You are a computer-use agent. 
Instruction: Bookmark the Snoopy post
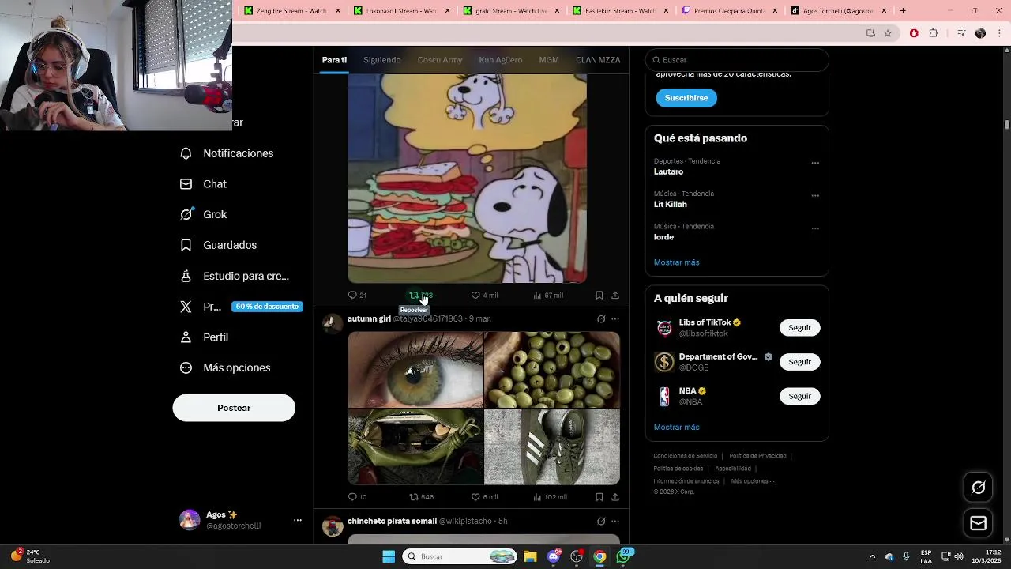coord(599,295)
